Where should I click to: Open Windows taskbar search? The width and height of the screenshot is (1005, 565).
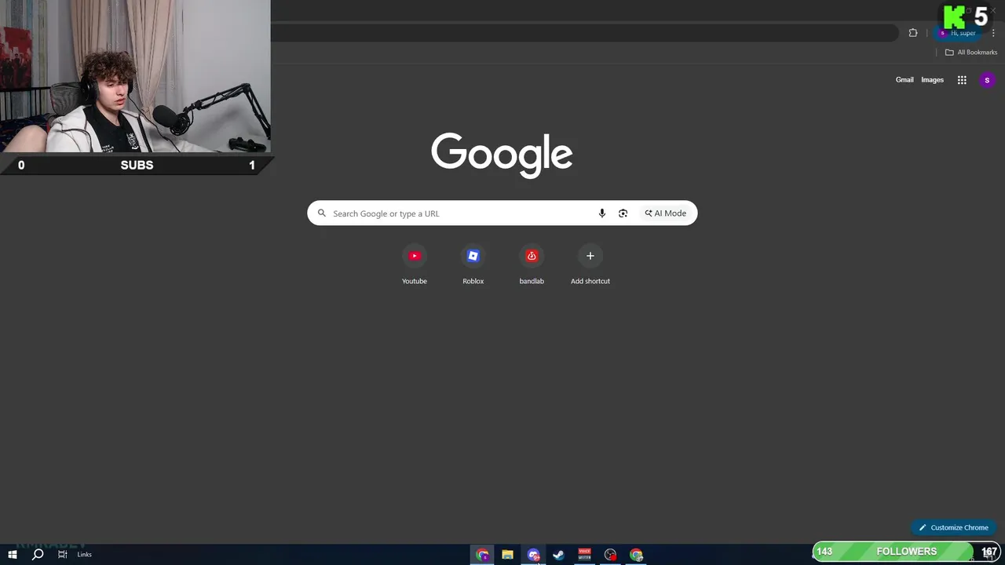[x=38, y=555]
